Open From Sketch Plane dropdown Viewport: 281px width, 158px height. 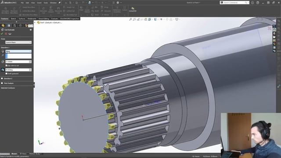point(18,43)
